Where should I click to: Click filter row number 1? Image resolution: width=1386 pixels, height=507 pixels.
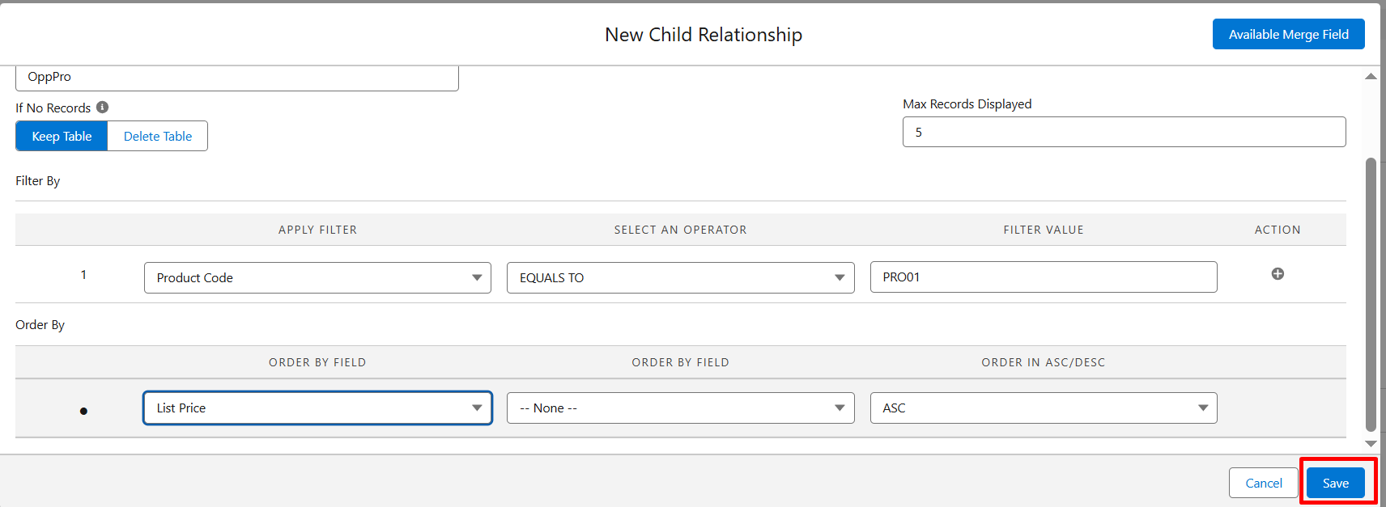[83, 275]
